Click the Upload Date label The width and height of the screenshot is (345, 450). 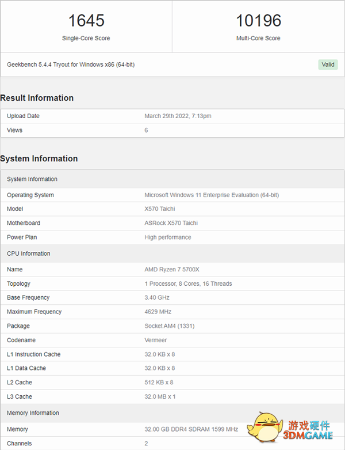(23, 116)
